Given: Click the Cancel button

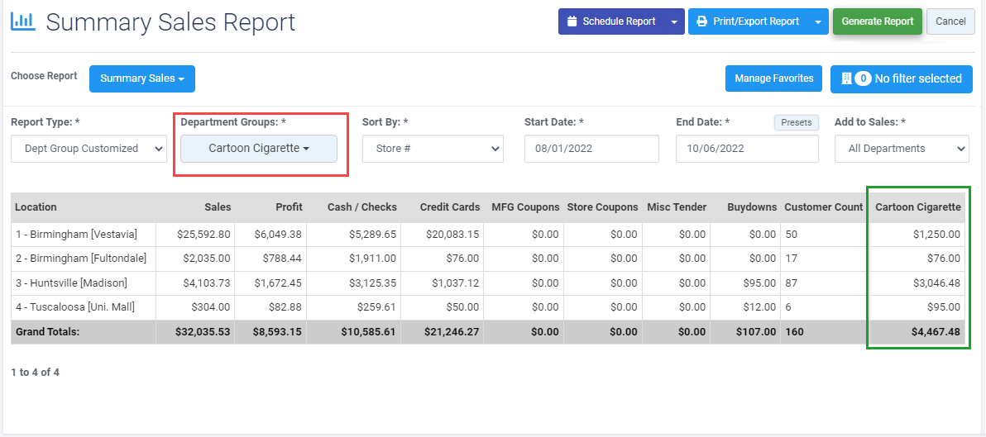Looking at the screenshot, I should click(x=950, y=21).
